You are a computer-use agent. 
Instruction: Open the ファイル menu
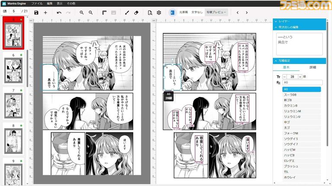[37, 3]
